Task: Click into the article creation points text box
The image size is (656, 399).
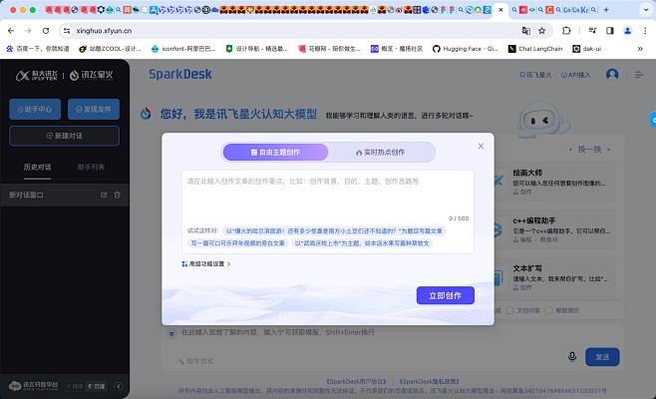Action: tap(328, 196)
